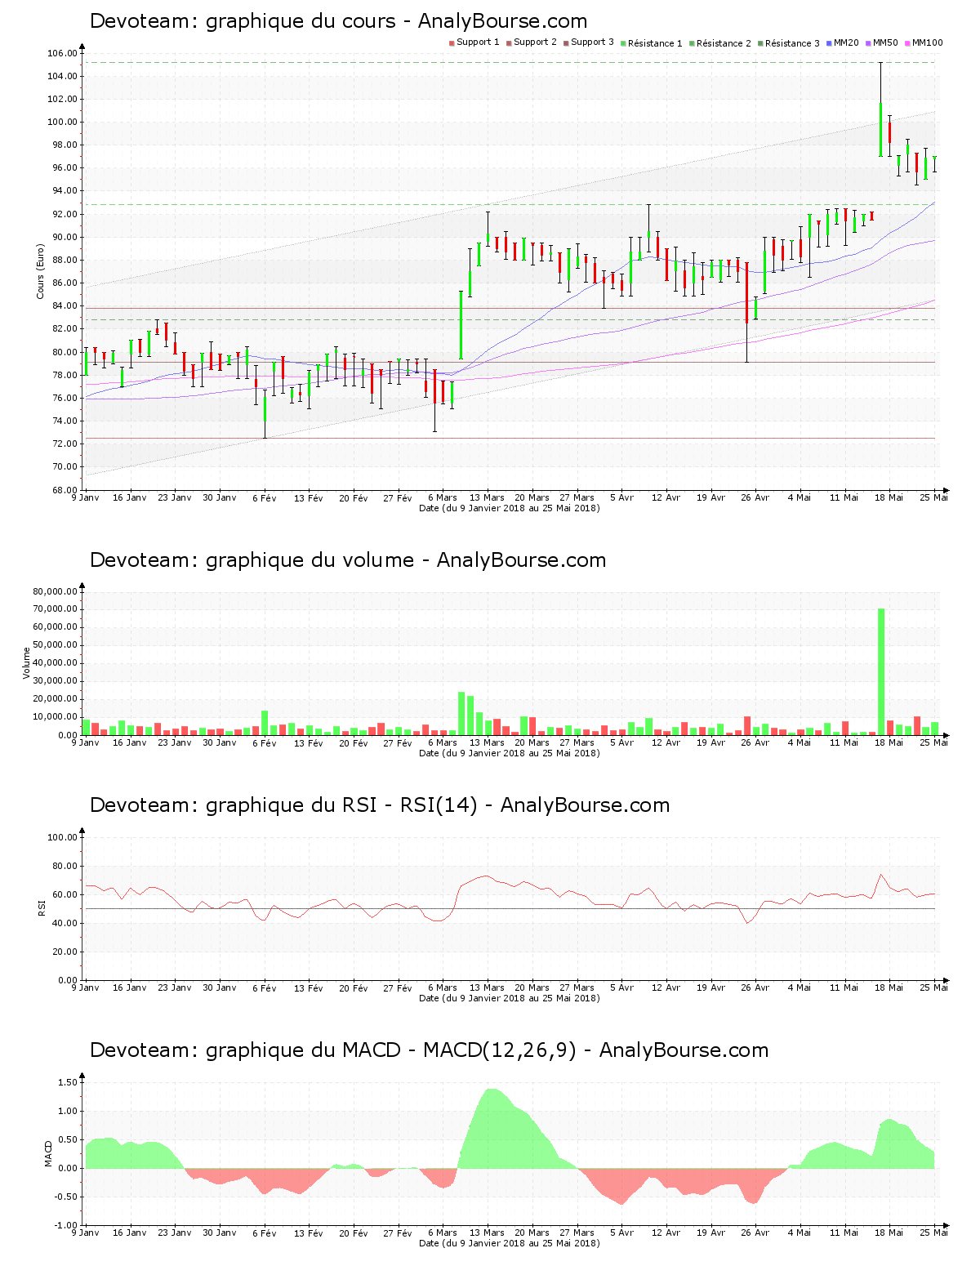Click the MM20 blue legend square

pos(830,42)
